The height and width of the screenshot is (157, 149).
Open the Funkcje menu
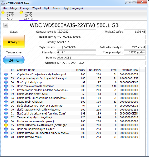[x=25, y=8]
